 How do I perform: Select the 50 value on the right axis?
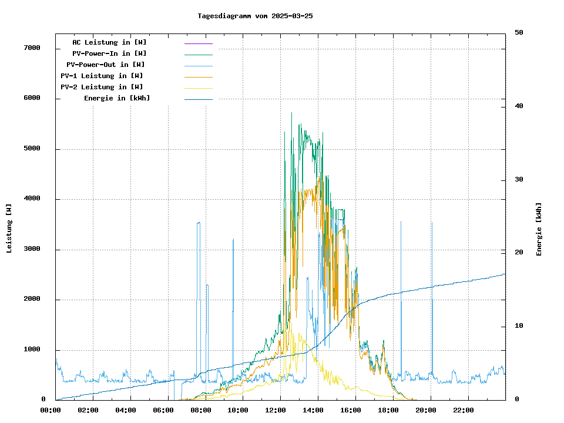click(519, 33)
